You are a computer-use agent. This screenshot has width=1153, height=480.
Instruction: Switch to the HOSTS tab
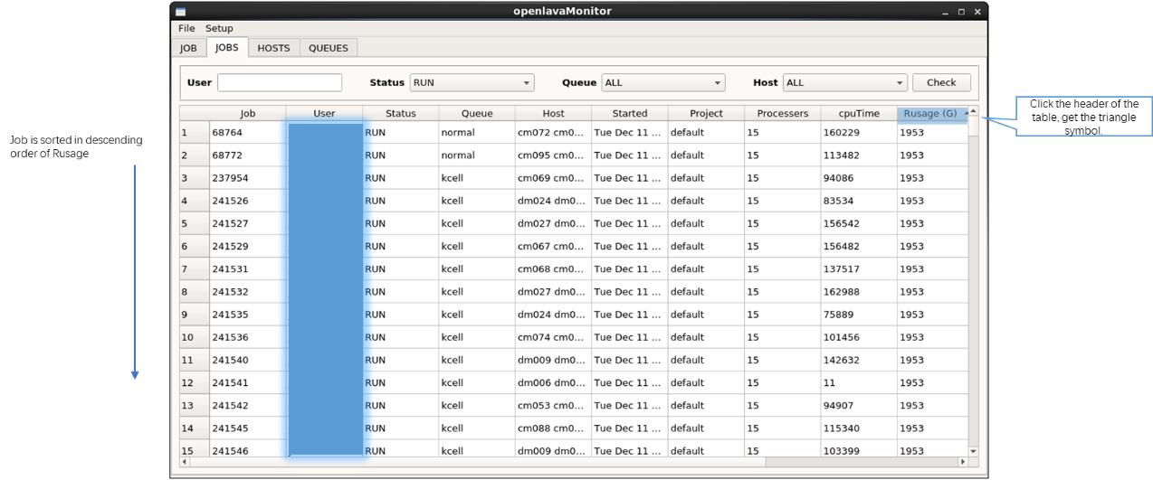[273, 48]
